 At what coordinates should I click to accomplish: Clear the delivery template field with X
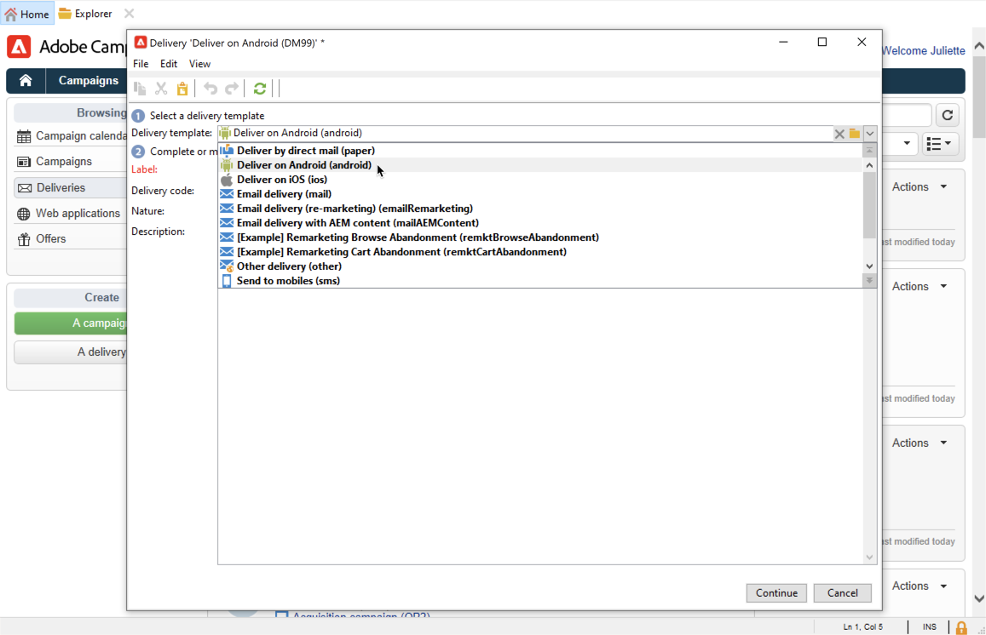point(839,133)
